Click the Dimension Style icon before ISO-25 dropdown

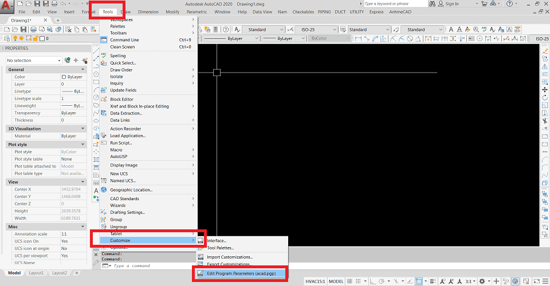click(x=290, y=29)
